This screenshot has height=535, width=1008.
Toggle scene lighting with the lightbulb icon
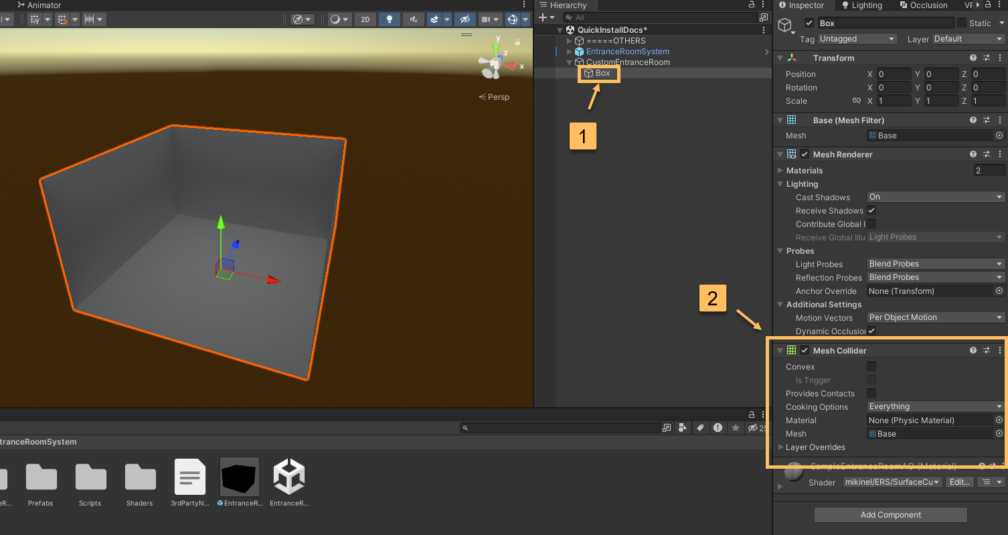click(390, 19)
